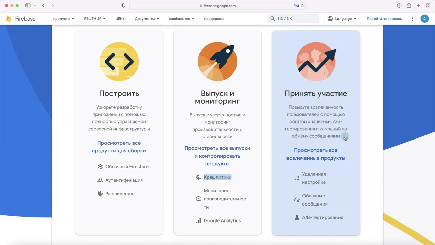Viewport: 435px width, 245px height.
Task: Open the Google Analytics link
Action: (x=222, y=220)
